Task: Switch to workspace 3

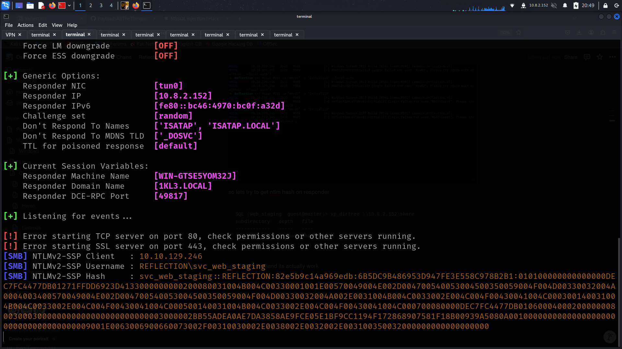Action: (x=101, y=5)
